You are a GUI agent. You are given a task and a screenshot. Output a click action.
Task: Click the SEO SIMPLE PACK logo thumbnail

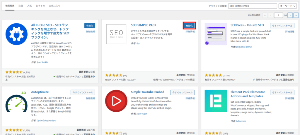pos(116,34)
